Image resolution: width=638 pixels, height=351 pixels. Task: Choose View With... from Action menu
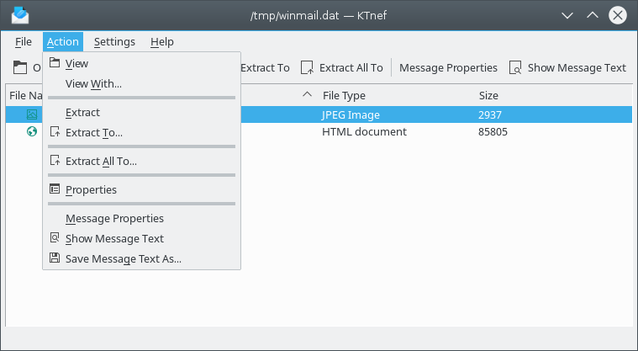(93, 83)
